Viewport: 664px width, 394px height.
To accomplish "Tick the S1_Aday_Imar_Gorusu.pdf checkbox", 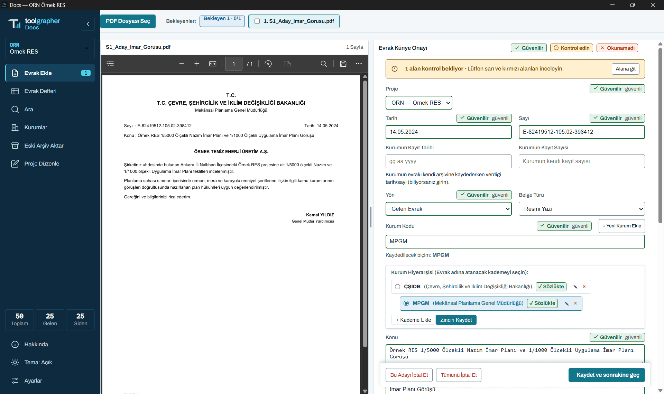I will (x=257, y=21).
